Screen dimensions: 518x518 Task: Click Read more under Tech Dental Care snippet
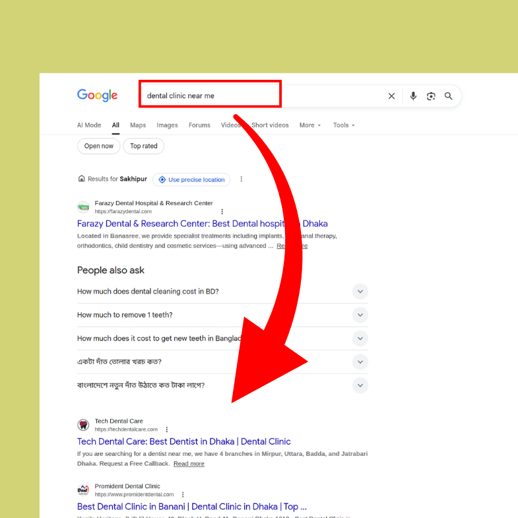(189, 464)
